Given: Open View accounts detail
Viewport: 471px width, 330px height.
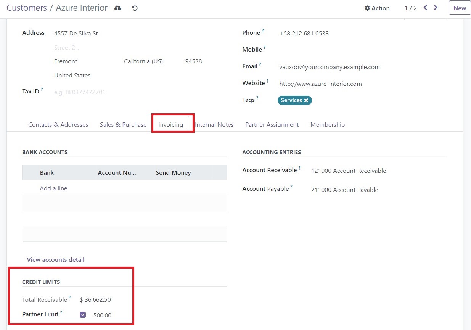Looking at the screenshot, I should pyautogui.click(x=56, y=259).
